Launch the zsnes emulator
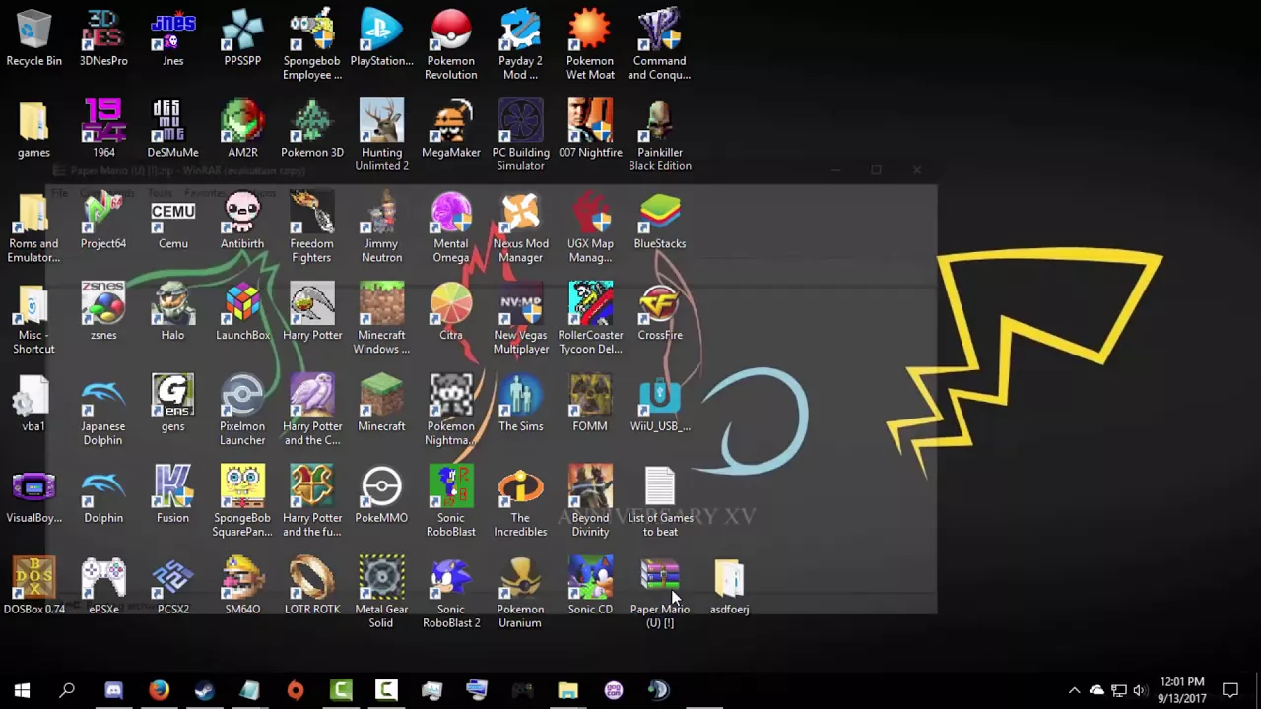 click(x=103, y=313)
